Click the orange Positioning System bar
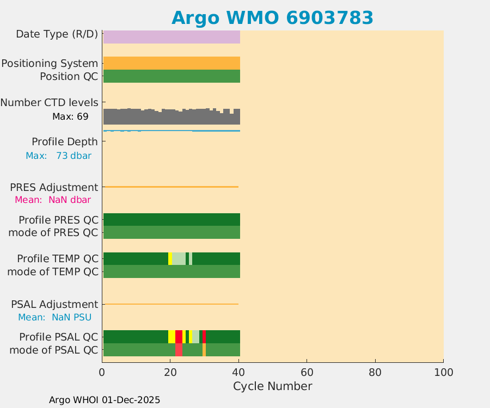The height and width of the screenshot is (408, 490). 171,63
